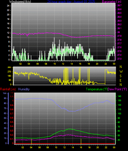Click the yellow rainfall marker at 16

pyautogui.click(x=81, y=141)
